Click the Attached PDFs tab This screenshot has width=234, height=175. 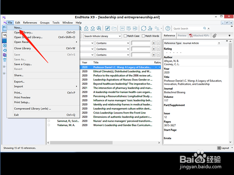tap(199, 36)
